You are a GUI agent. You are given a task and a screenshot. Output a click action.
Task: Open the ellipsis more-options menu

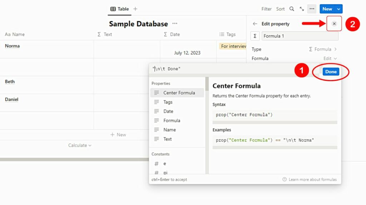click(312, 9)
